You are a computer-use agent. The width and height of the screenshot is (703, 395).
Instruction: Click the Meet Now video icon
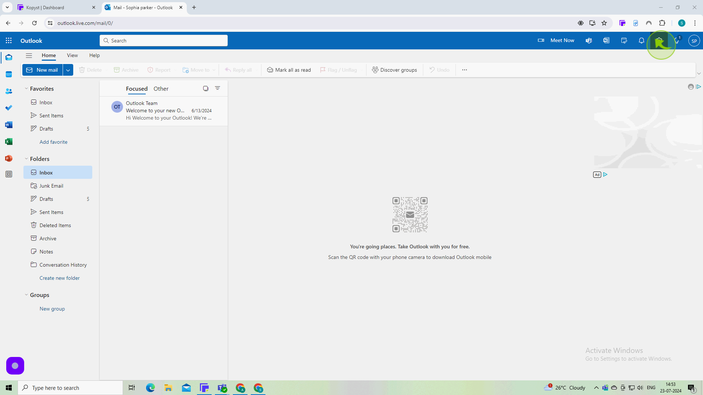tap(541, 41)
